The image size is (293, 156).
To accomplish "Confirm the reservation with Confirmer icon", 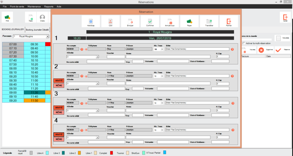I will (150, 21).
